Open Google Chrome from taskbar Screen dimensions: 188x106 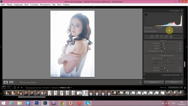62,103
